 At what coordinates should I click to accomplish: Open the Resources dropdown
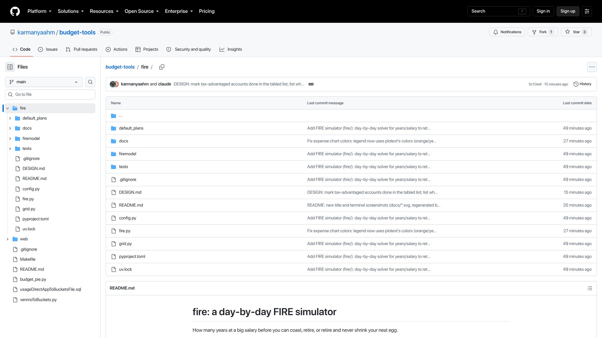click(x=104, y=11)
